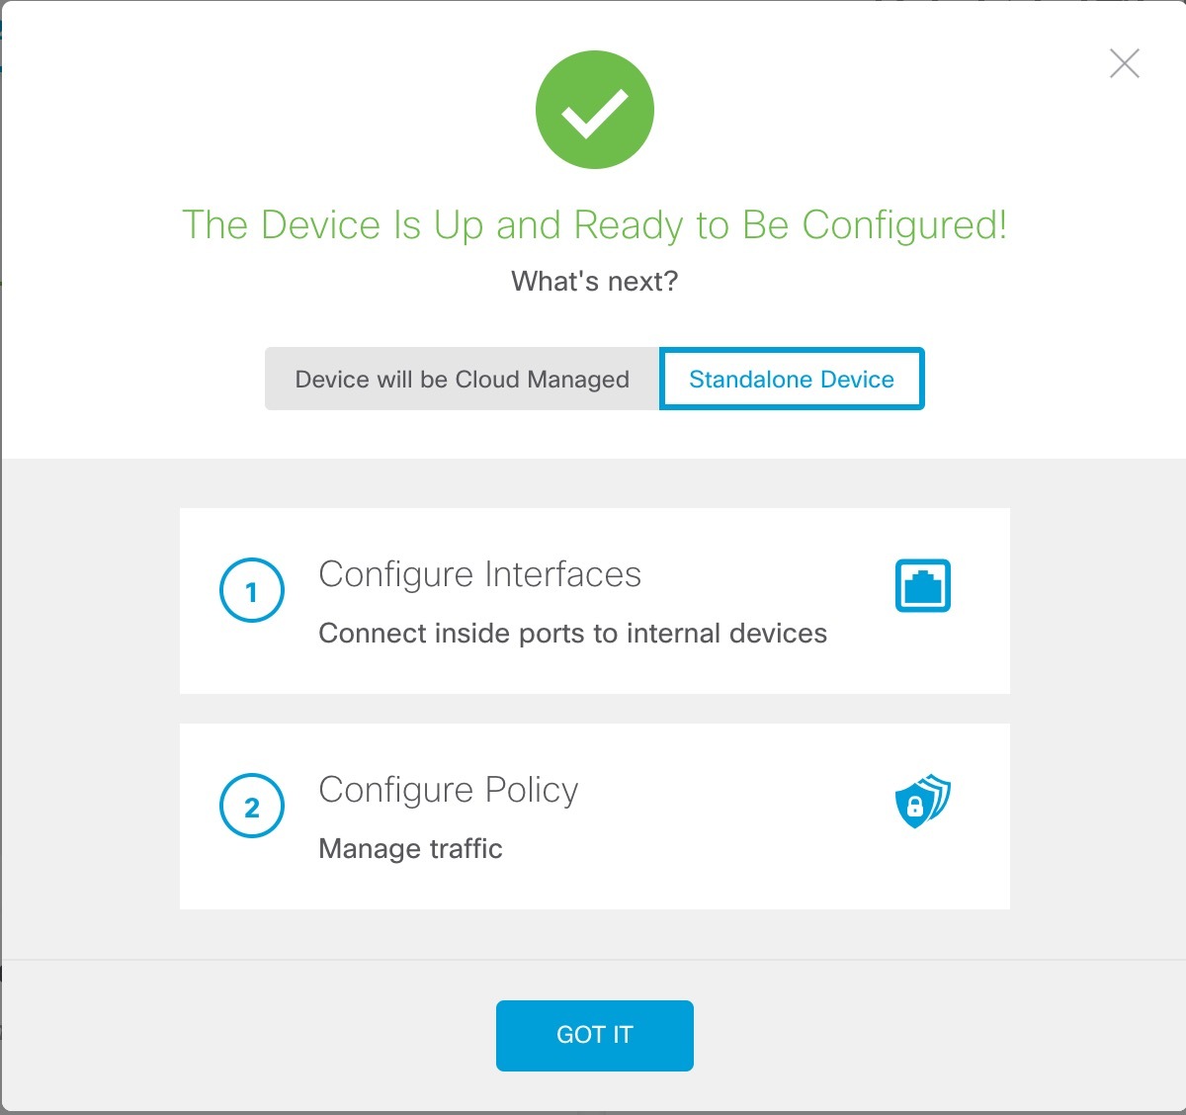
Task: Click the numbered circle for step 2
Action: pos(251,807)
